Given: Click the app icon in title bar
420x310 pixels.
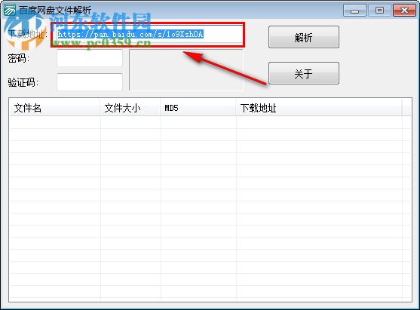Looking at the screenshot, I should point(10,10).
